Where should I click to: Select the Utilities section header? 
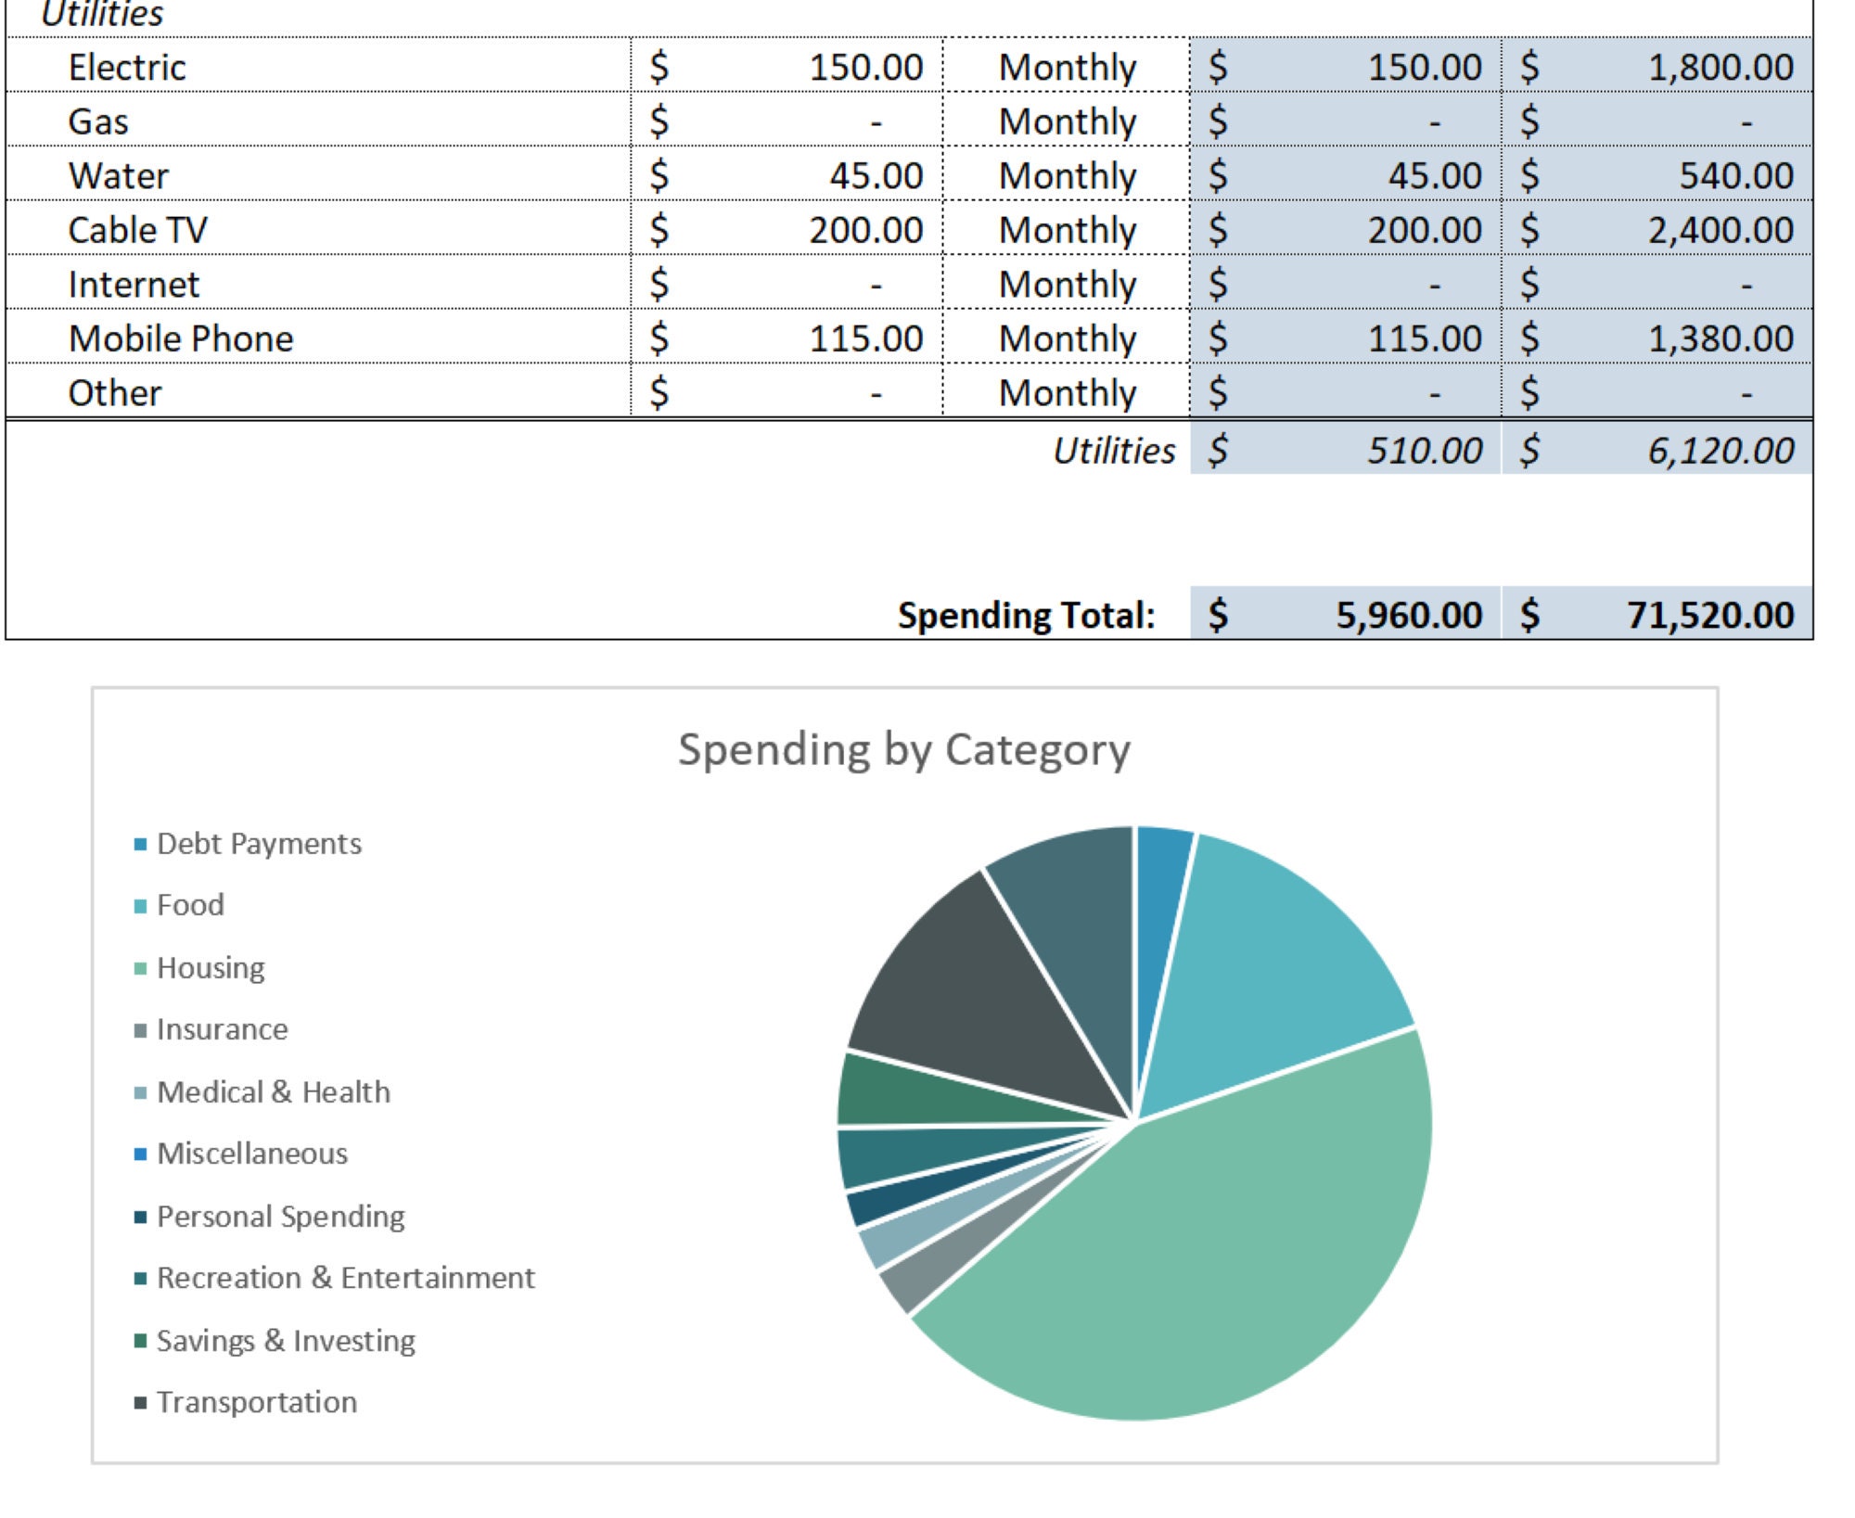click(102, 13)
